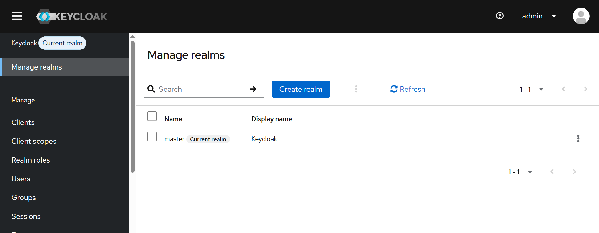Submit search with the arrow button
The height and width of the screenshot is (233, 599).
253,89
